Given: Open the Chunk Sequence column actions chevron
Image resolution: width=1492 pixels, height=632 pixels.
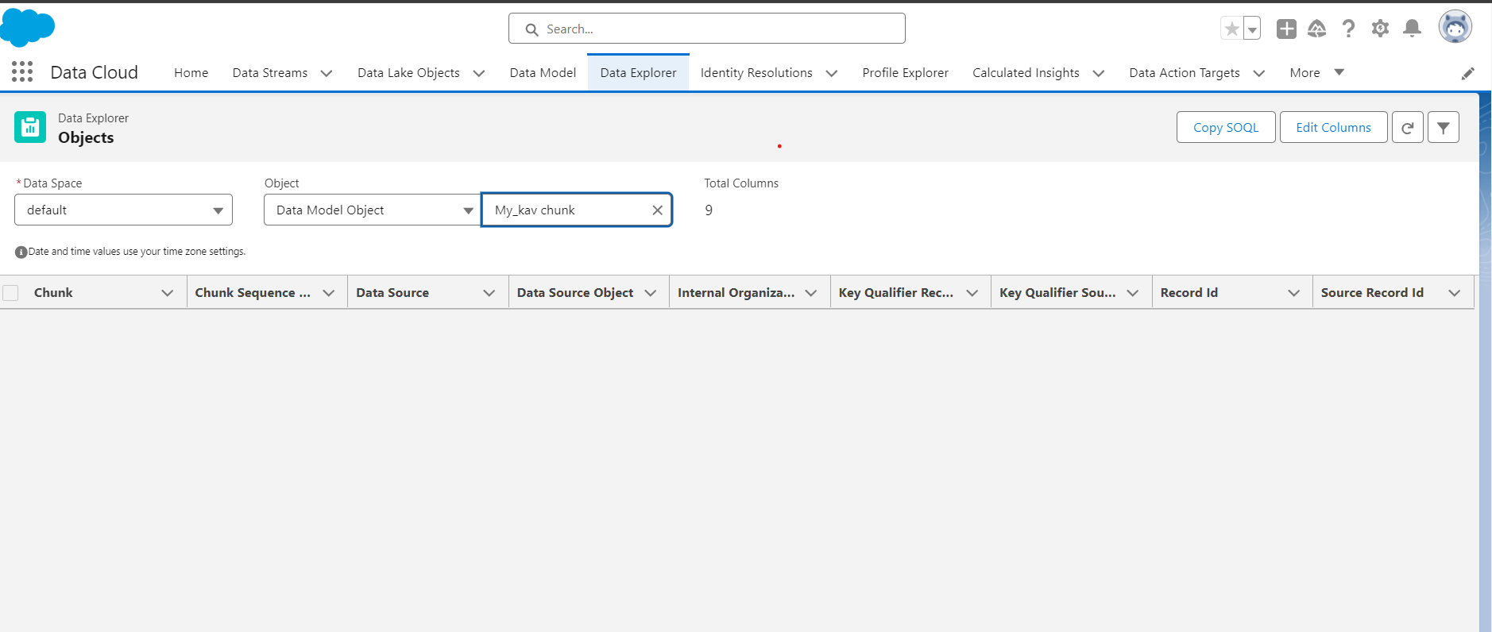Looking at the screenshot, I should 329,293.
